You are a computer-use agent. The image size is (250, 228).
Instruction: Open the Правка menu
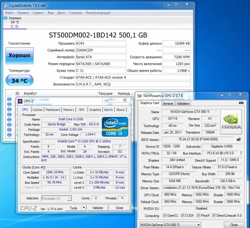23,13
